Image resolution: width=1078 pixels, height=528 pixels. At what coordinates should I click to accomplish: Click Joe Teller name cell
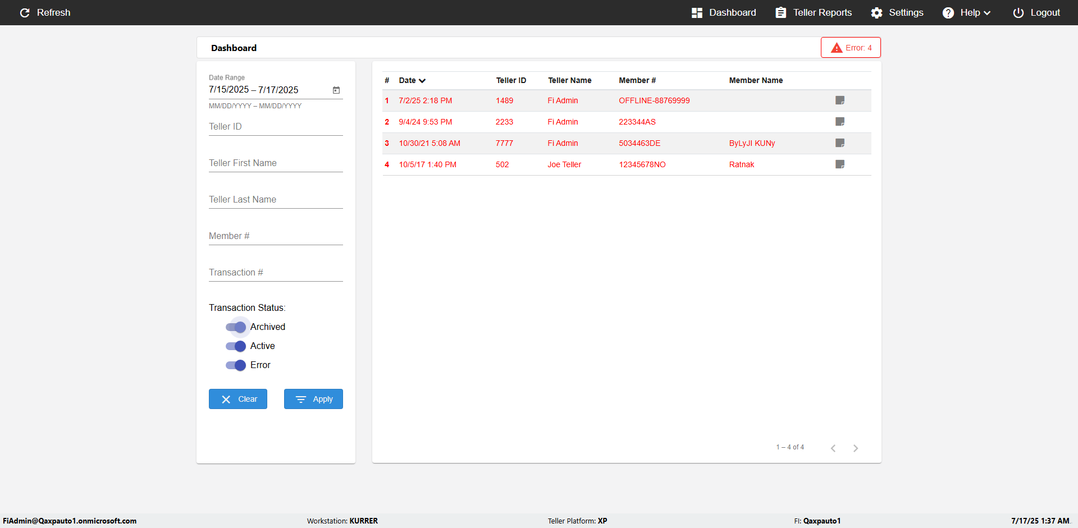[564, 164]
